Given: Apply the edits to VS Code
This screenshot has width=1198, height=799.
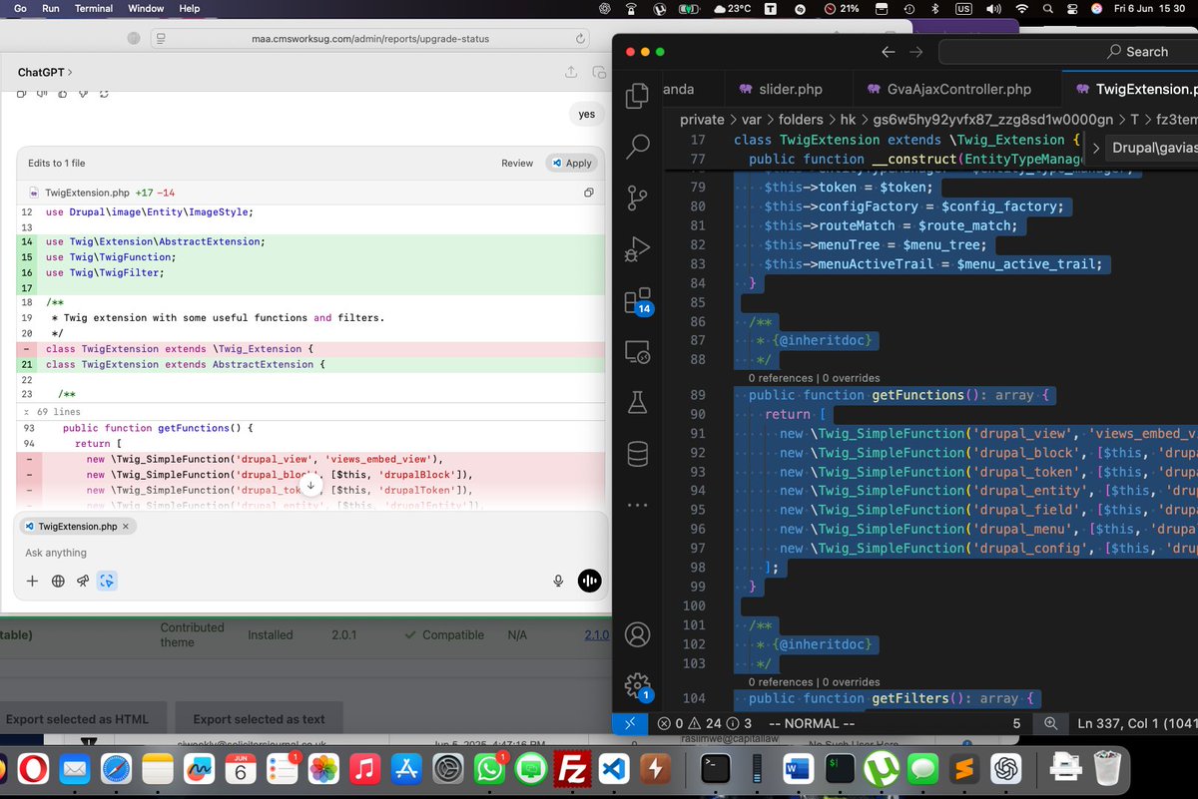Looking at the screenshot, I should (x=571, y=163).
